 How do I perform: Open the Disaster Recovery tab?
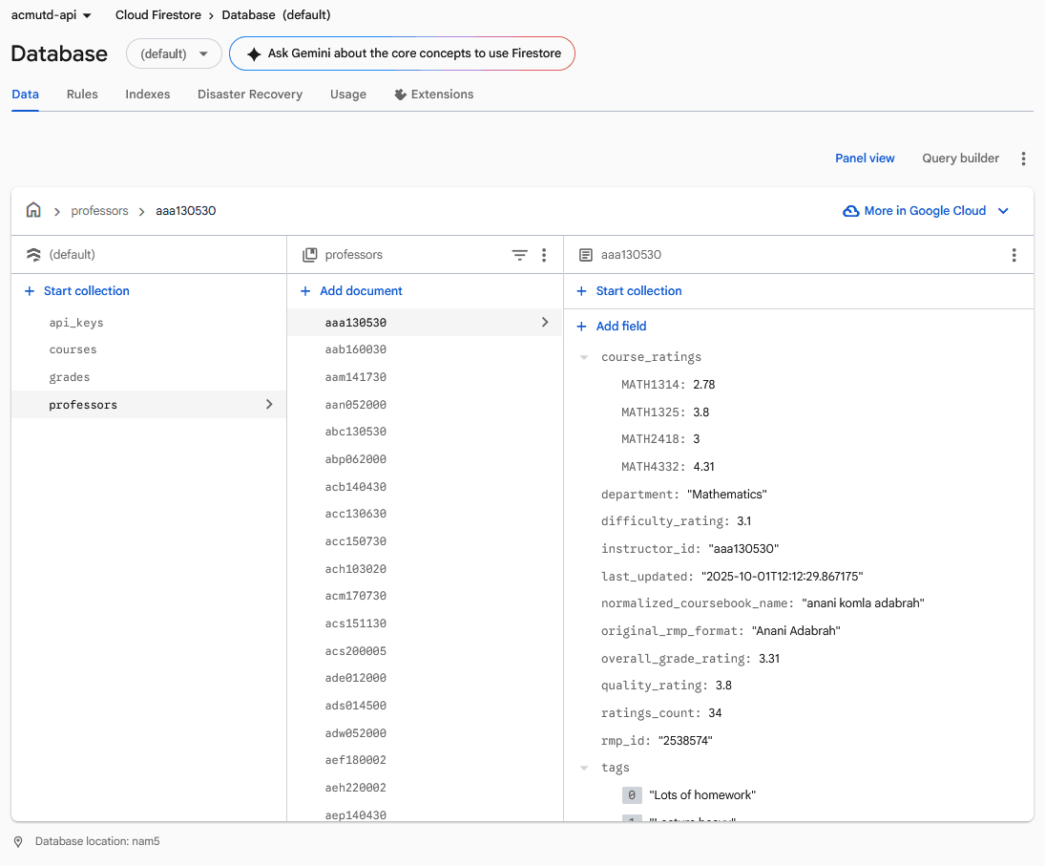click(250, 95)
